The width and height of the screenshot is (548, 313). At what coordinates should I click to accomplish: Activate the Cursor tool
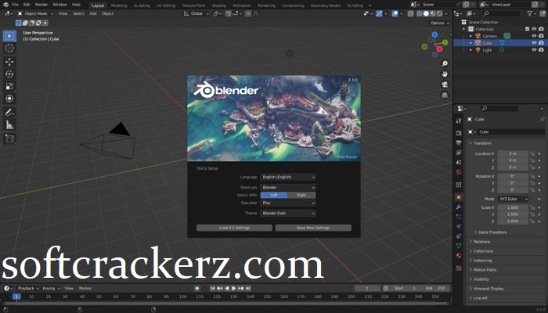(9, 49)
